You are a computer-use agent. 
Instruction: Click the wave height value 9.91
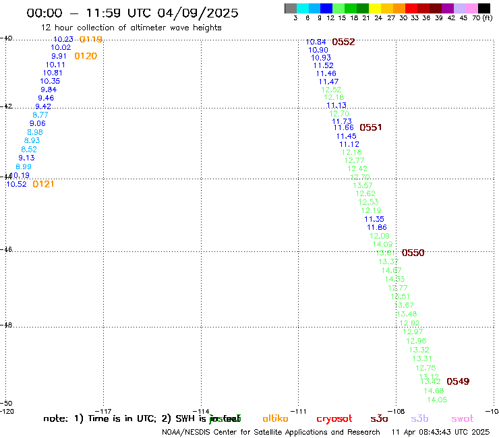click(x=59, y=56)
